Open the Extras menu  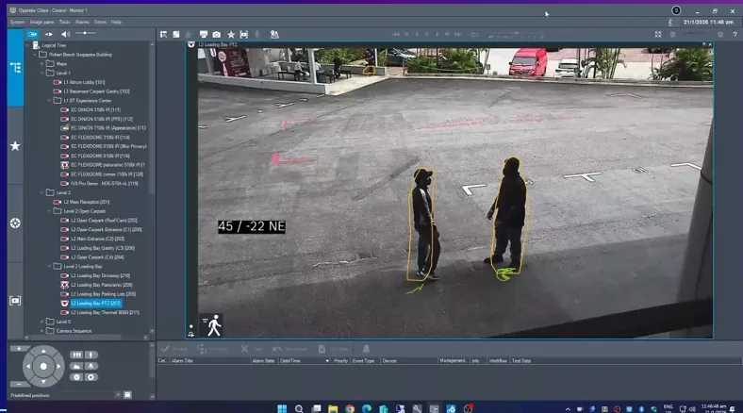101,22
